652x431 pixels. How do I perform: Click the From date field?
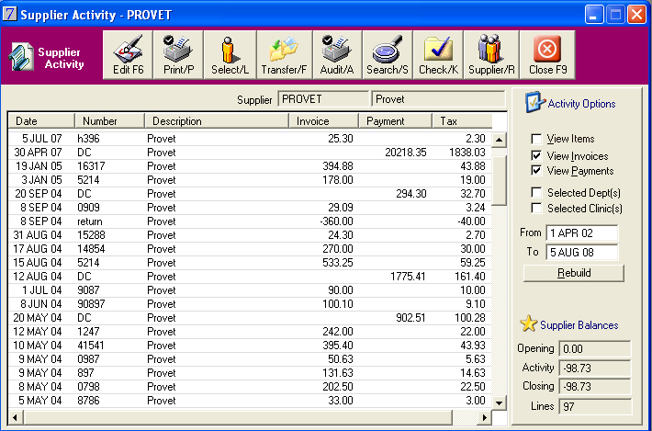pyautogui.click(x=582, y=233)
